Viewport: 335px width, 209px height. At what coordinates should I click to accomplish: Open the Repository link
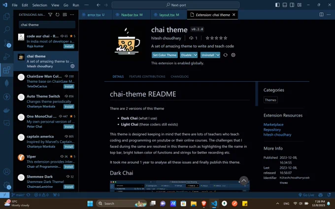(x=272, y=129)
